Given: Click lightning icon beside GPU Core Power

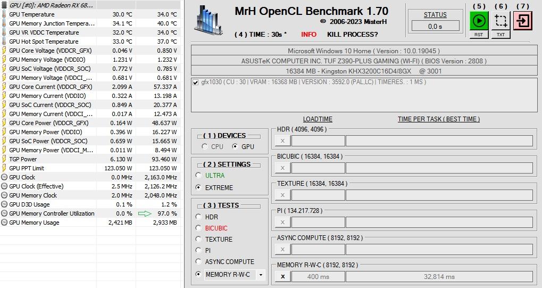Looking at the screenshot, I should pos(4,123).
